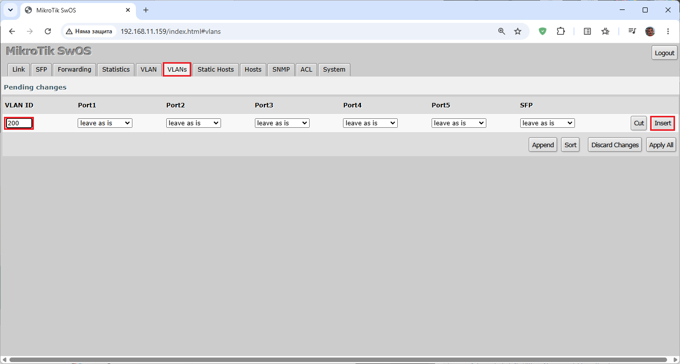Click the list icon in Chrome's toolbar
This screenshot has width=680, height=364.
click(587, 31)
